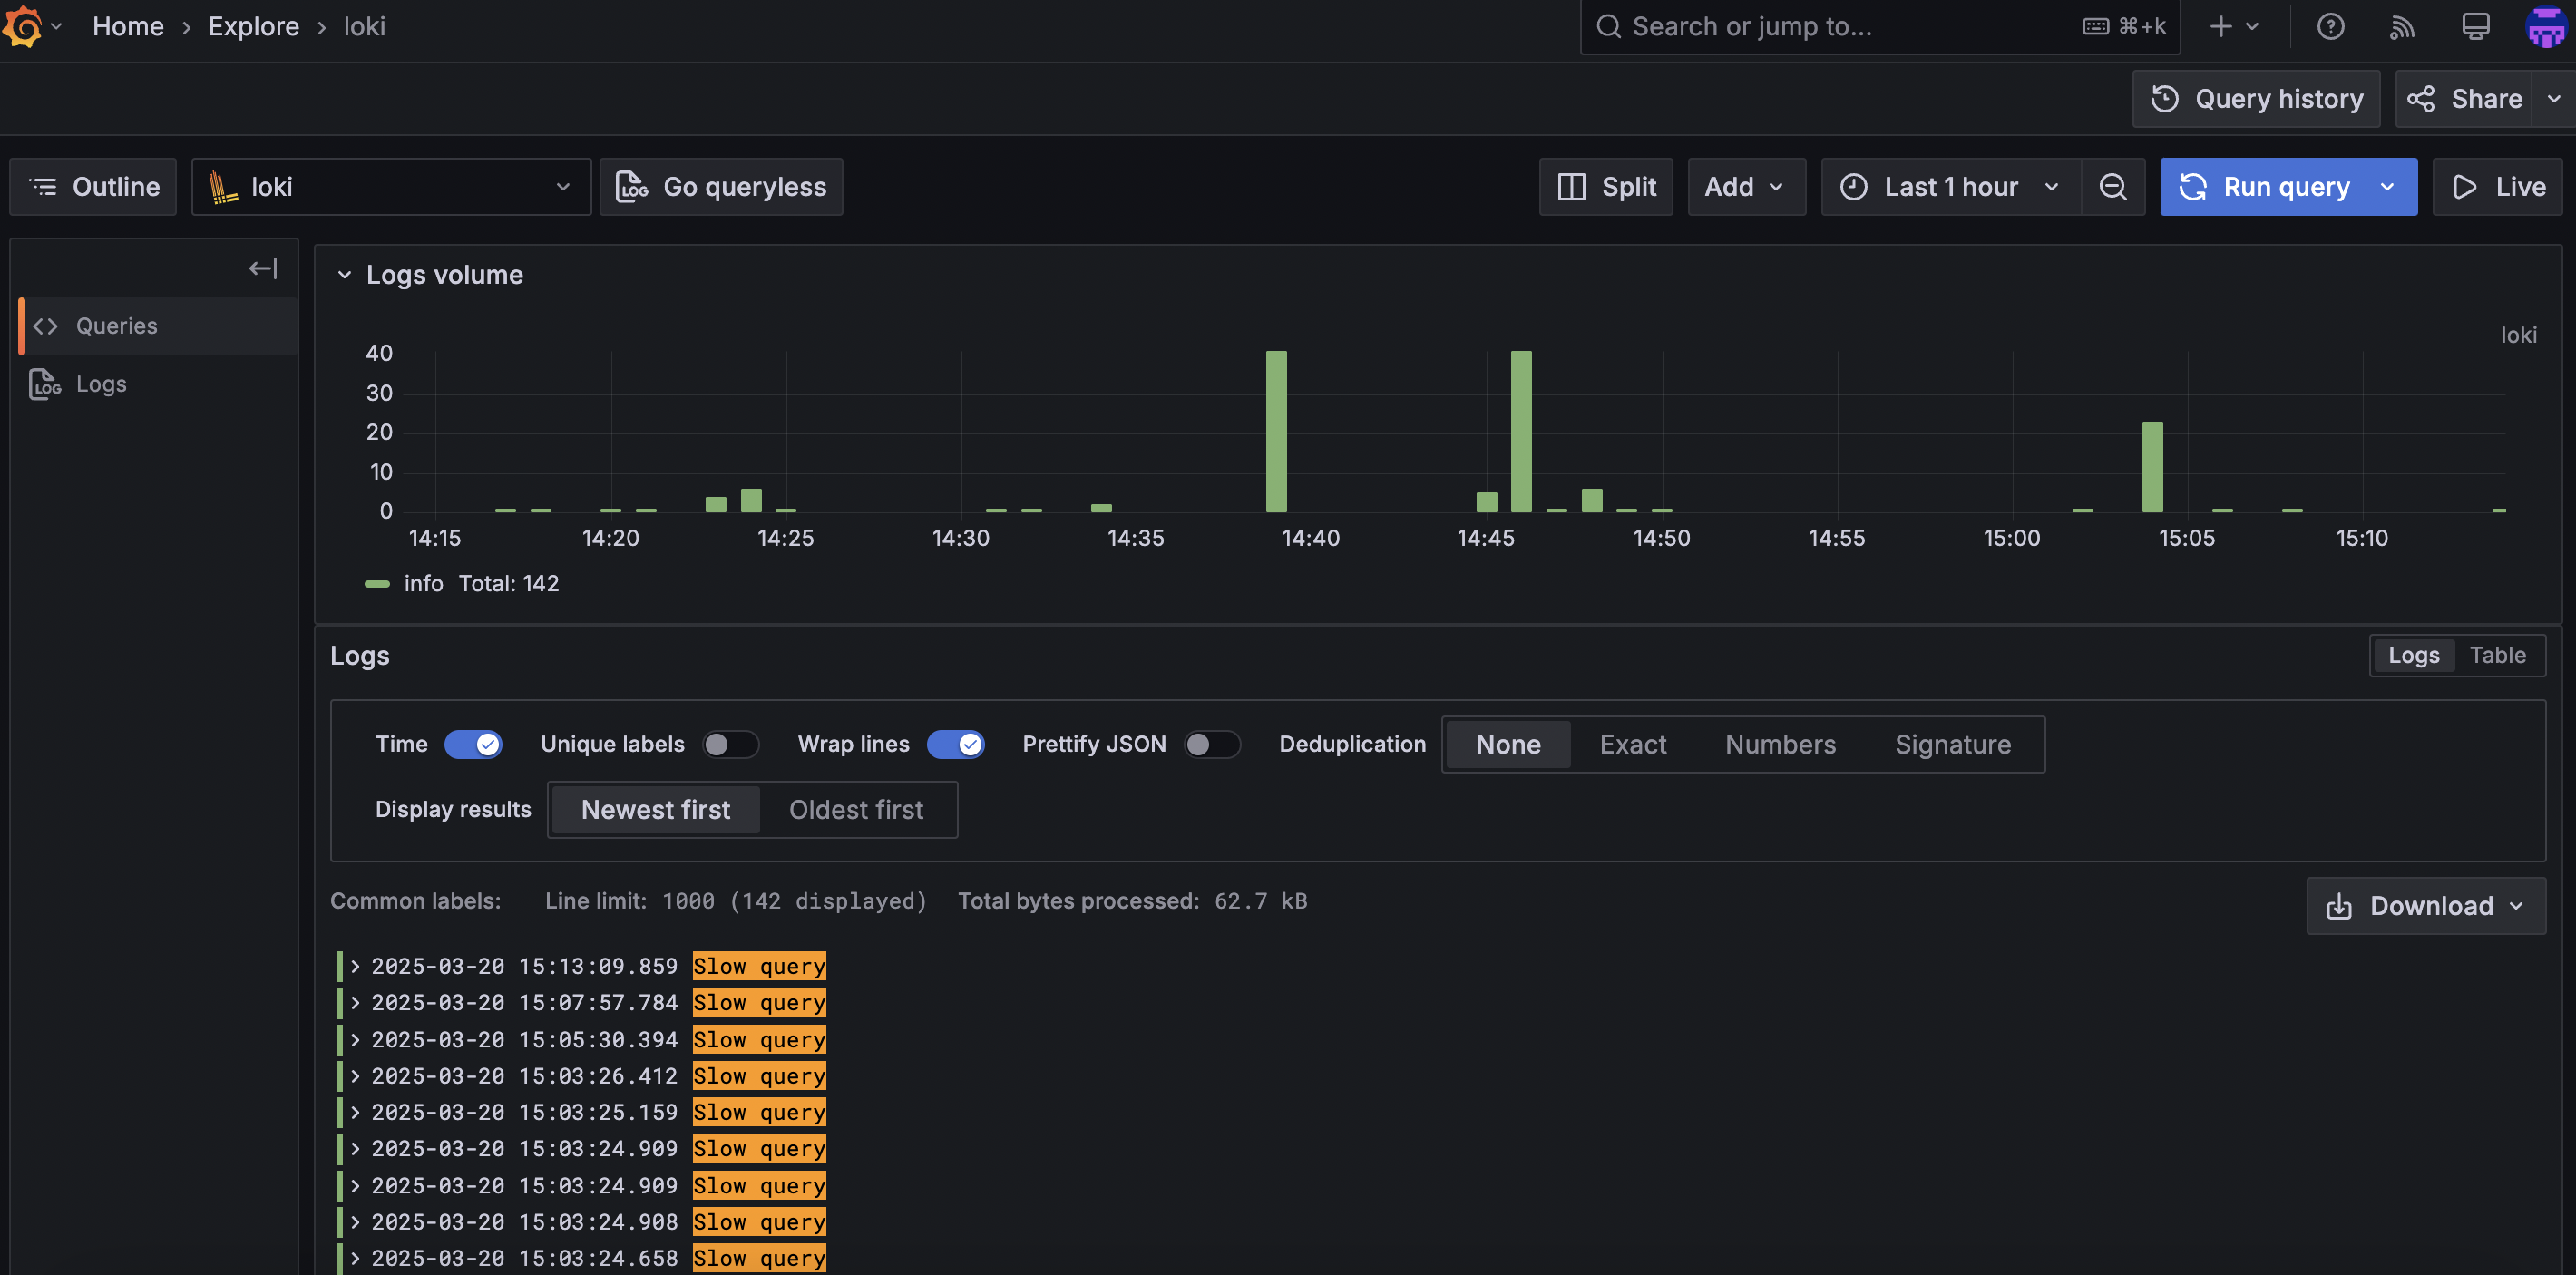2576x1275 pixels.
Task: Expand the 15:13:09.859 log line
Action: point(354,967)
